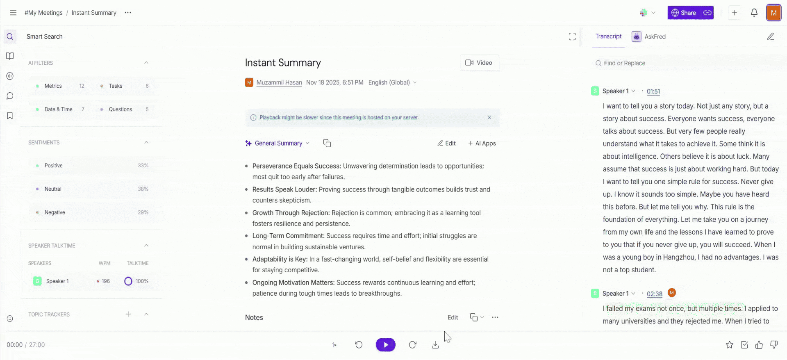Toggle the Tasks AI filter
This screenshot has height=360, width=787.
tap(125, 86)
